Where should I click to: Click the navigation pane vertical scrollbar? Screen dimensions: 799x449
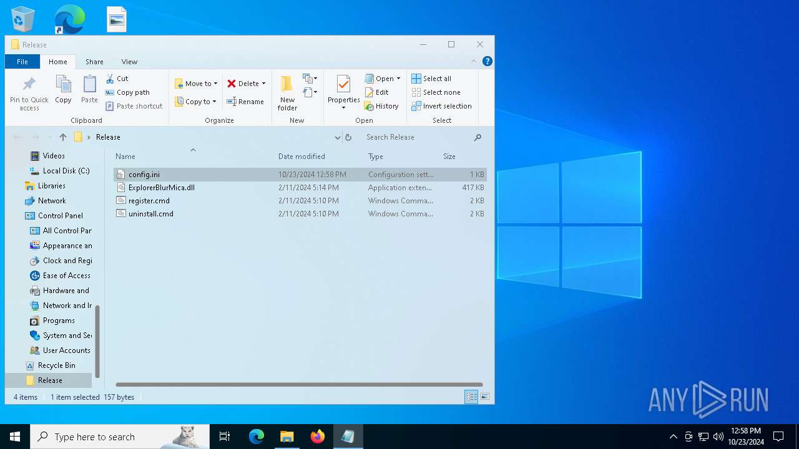[x=97, y=342]
